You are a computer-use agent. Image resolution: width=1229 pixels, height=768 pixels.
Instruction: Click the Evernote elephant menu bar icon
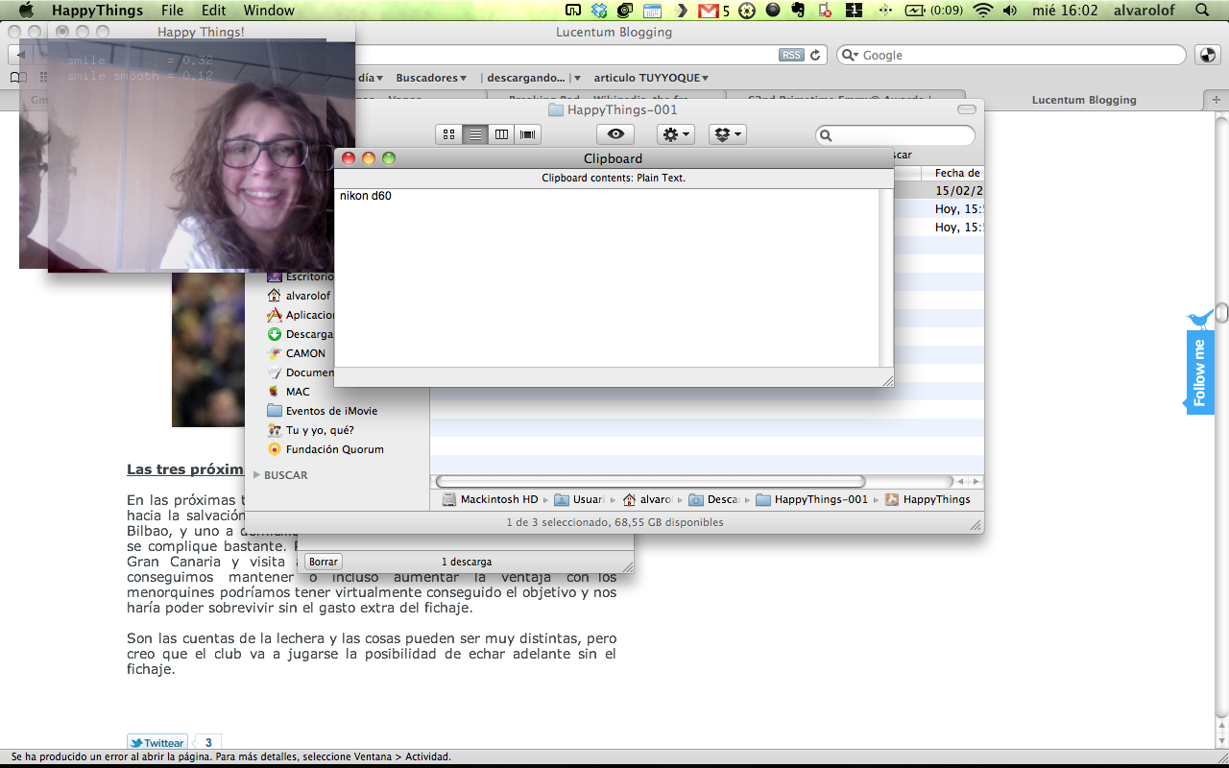(798, 11)
